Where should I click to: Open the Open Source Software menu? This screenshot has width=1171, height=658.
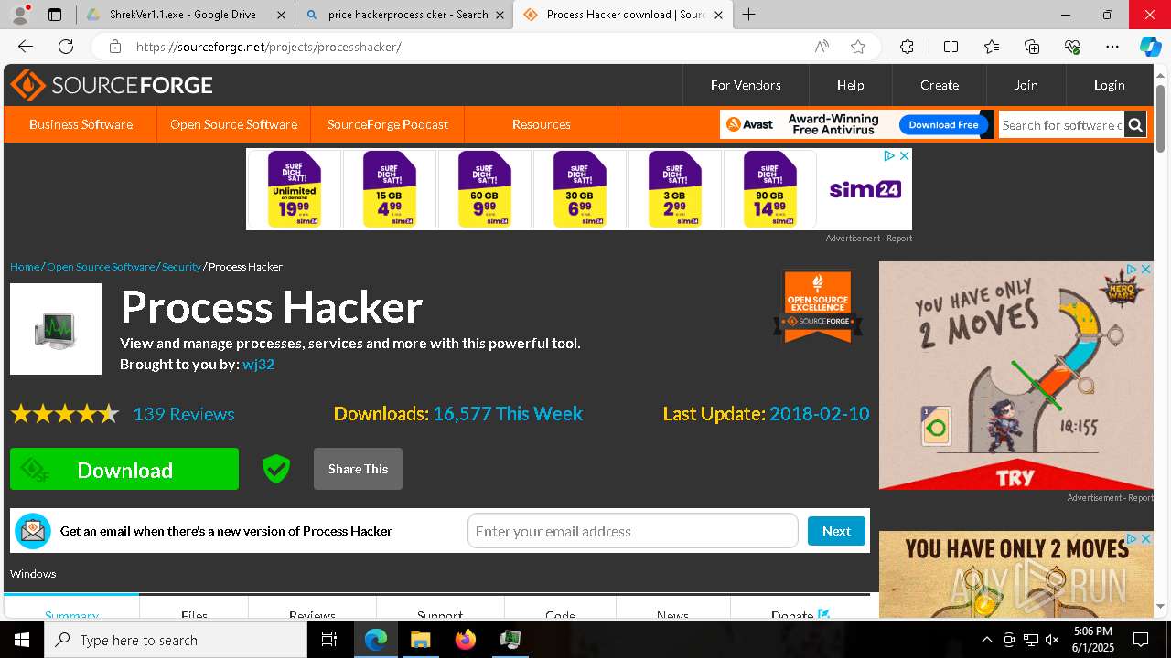pyautogui.click(x=233, y=124)
